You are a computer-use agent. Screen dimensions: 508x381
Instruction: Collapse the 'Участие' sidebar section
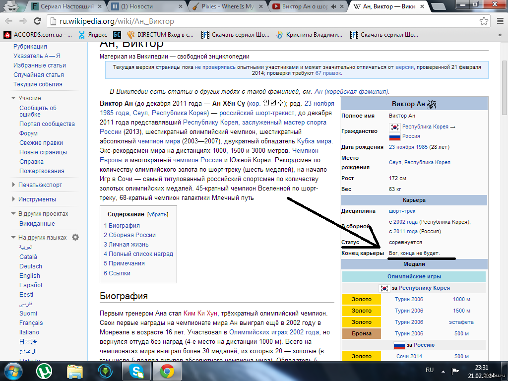(x=13, y=98)
